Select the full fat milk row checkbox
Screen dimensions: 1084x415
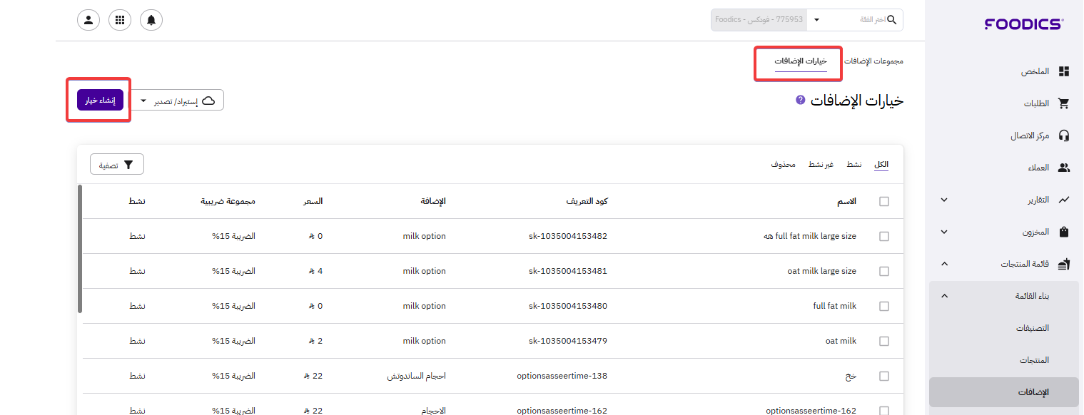884,307
